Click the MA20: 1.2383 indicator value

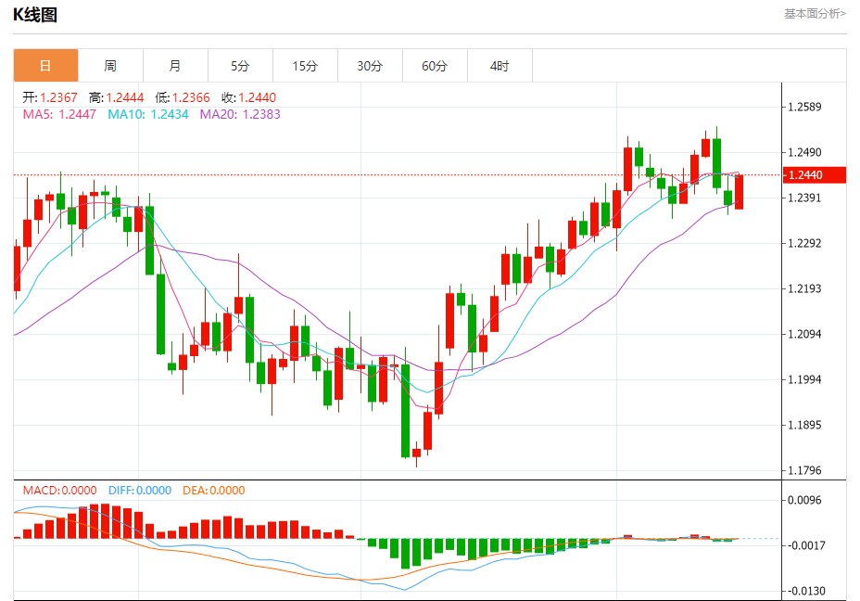tap(240, 114)
